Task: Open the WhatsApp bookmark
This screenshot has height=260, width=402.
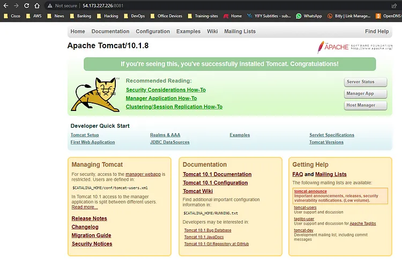Action: 309,16
